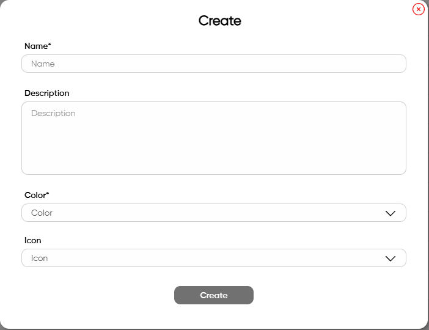Click the asterisk beside the Name label
This screenshot has height=330, width=429.
[x=50, y=44]
